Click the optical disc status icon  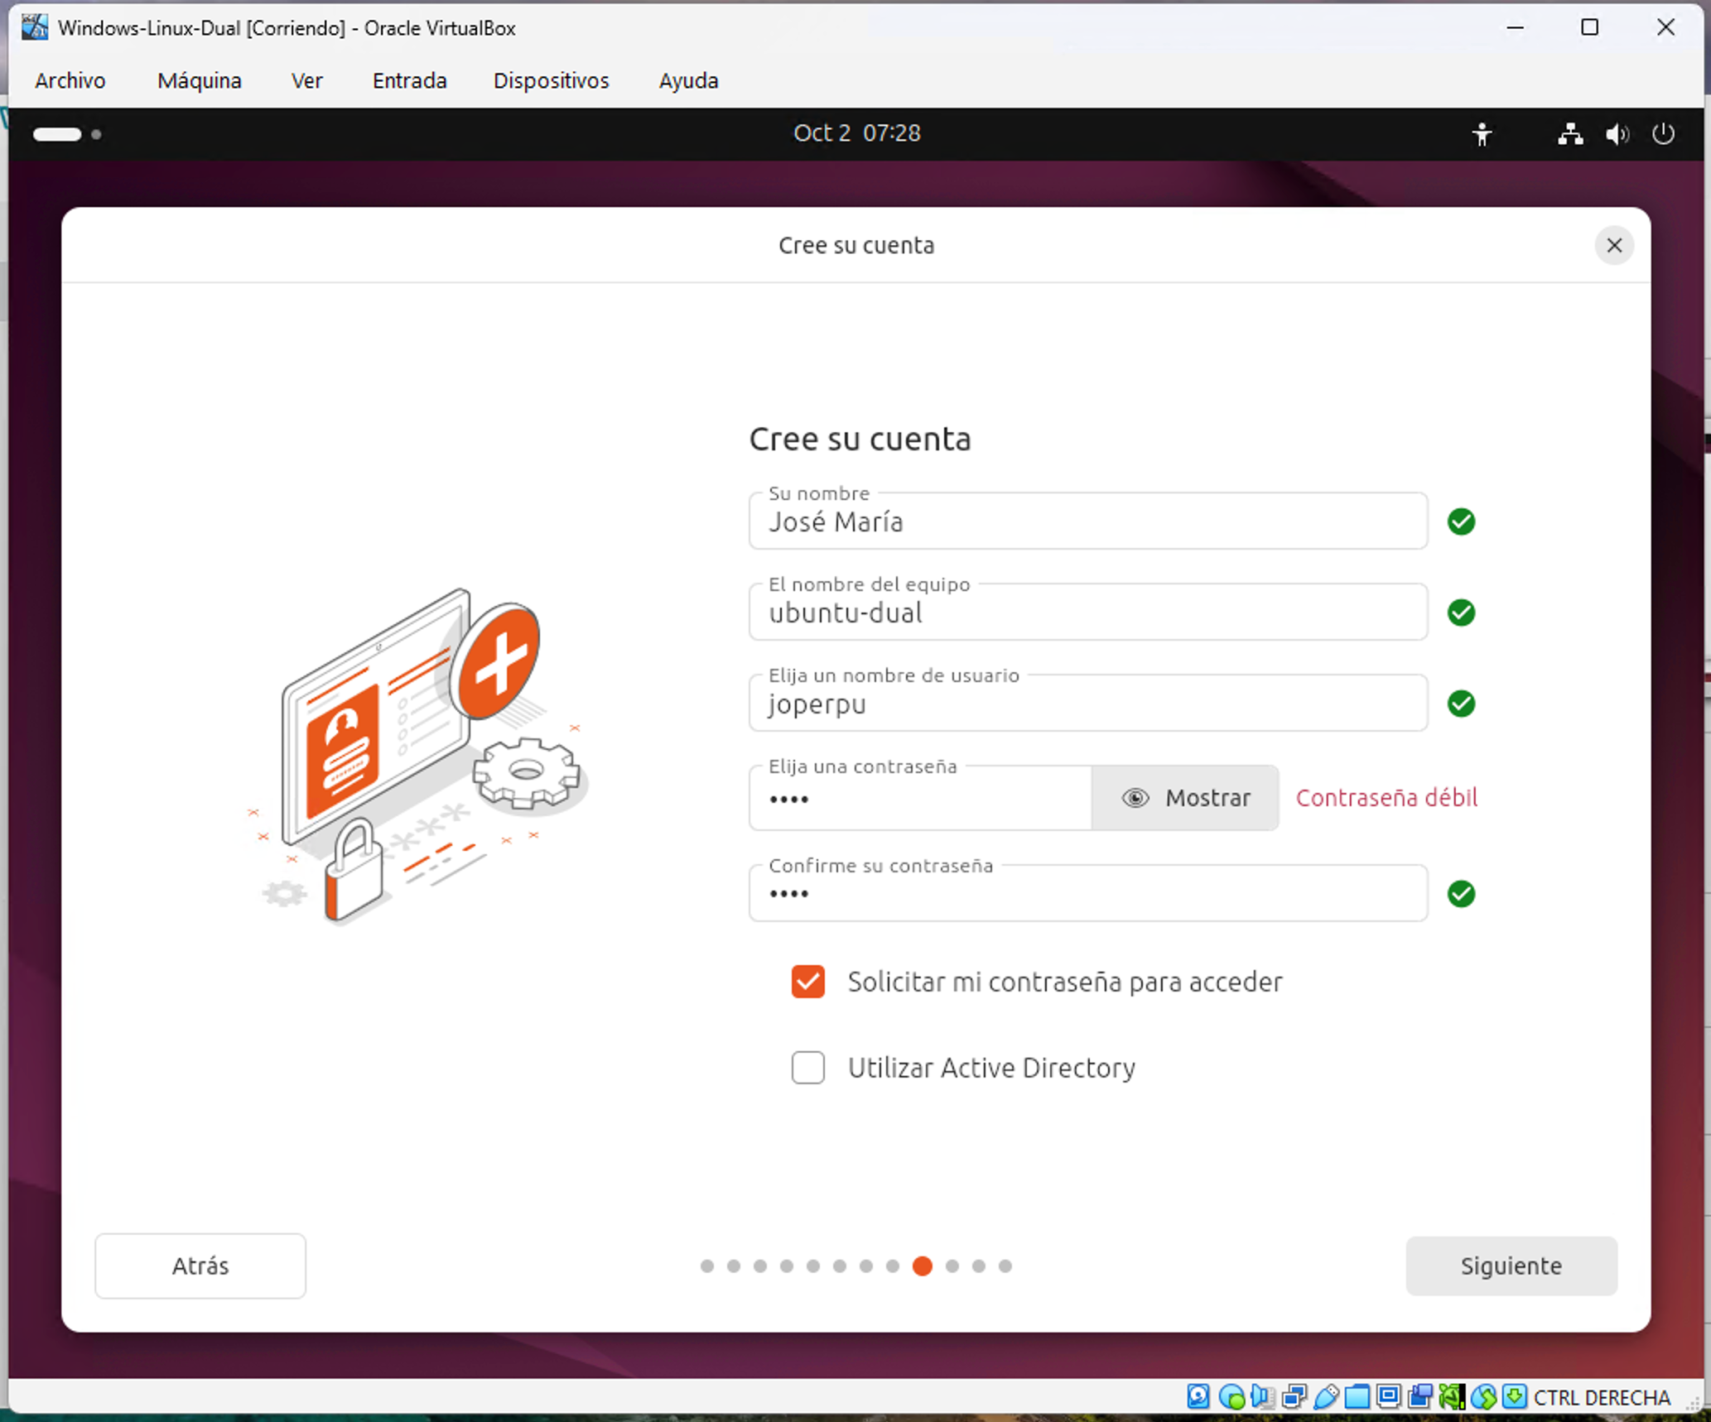coord(1231,1396)
